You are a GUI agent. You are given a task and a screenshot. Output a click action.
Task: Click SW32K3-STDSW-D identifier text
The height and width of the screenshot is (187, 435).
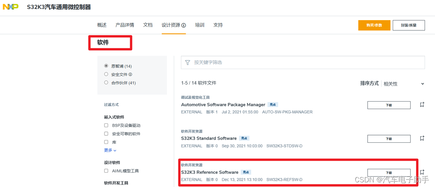pos(284,146)
